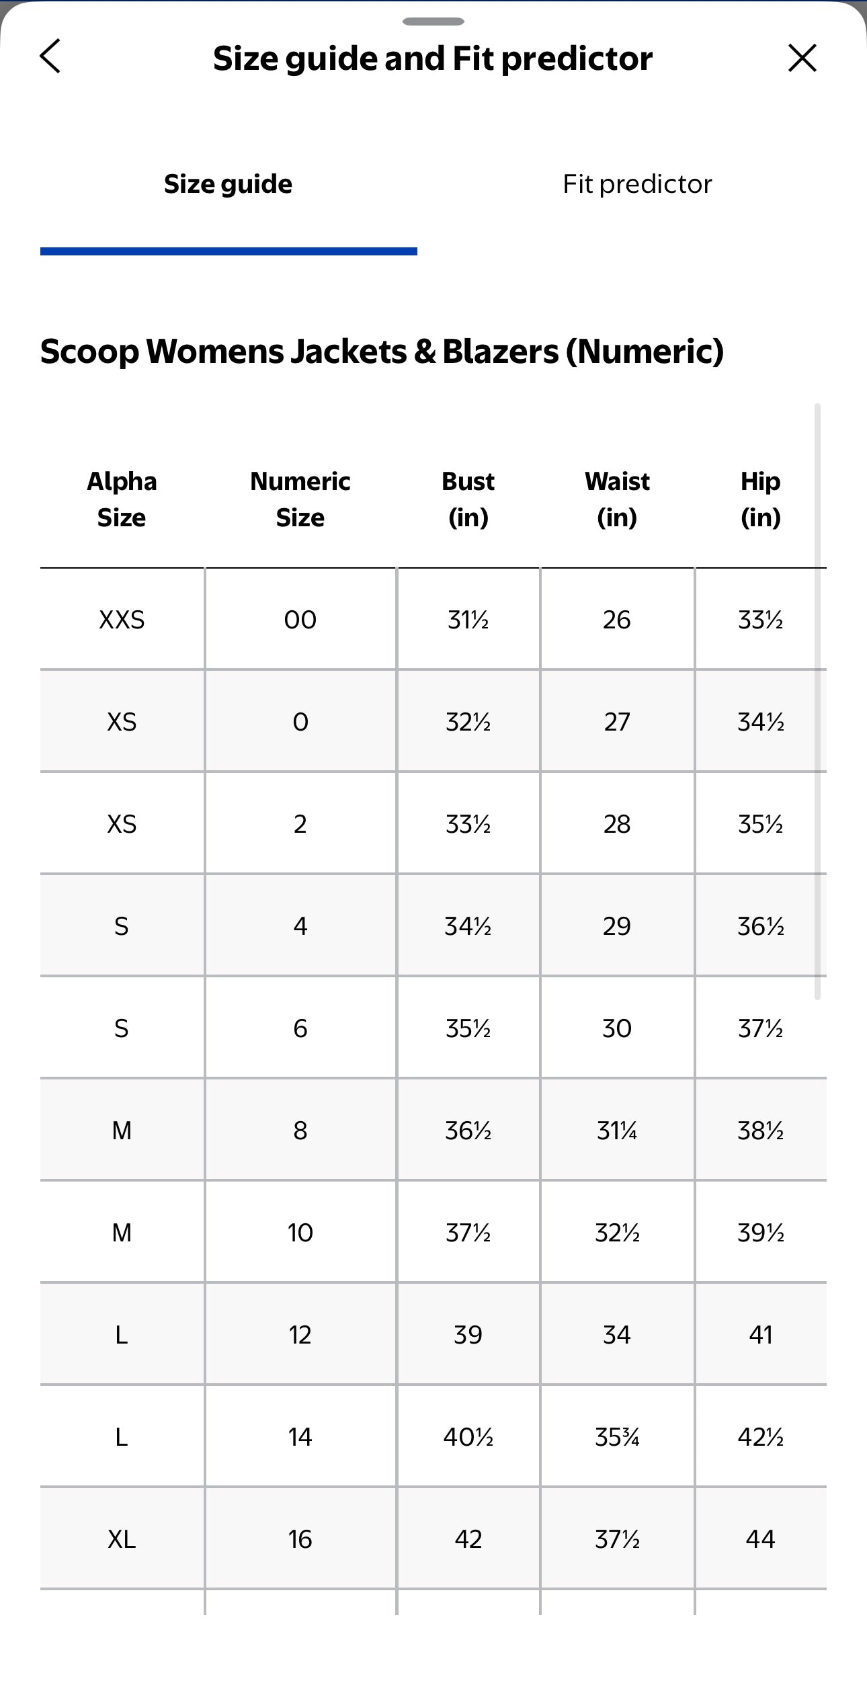
Task: Select the numeric size 12 cell
Action: coord(300,1334)
